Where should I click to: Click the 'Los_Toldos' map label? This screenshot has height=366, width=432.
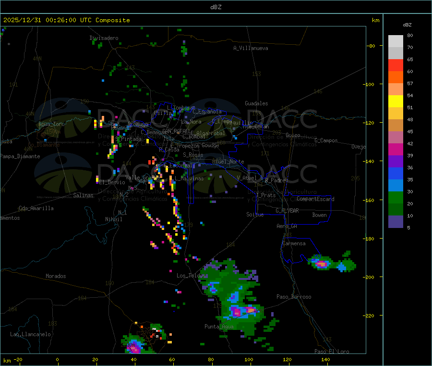point(191,276)
